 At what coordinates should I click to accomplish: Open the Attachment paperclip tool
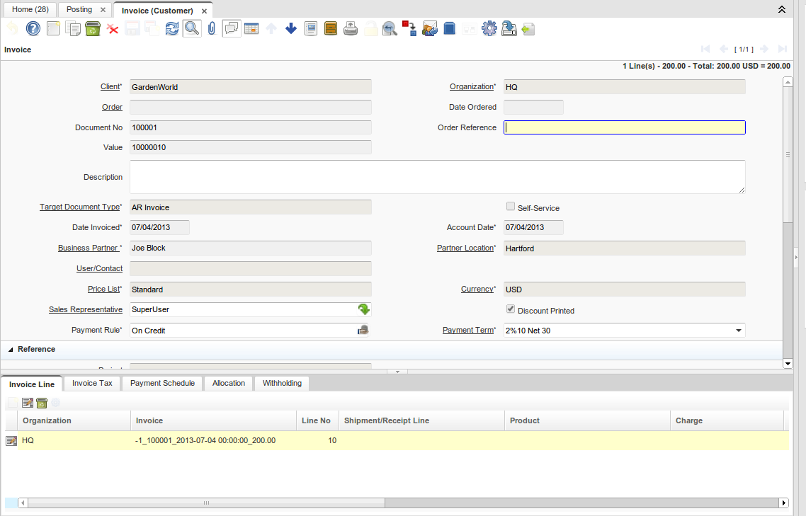tap(211, 28)
